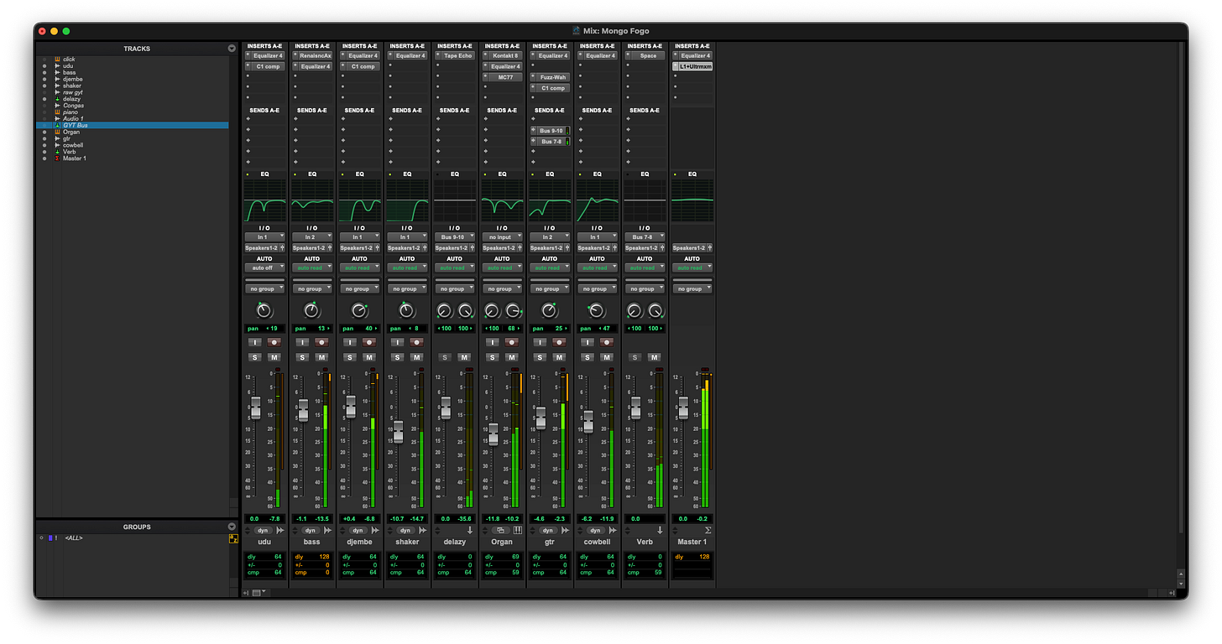Open the Bus 9-10 send on gtr
The width and height of the screenshot is (1222, 644).
552,131
